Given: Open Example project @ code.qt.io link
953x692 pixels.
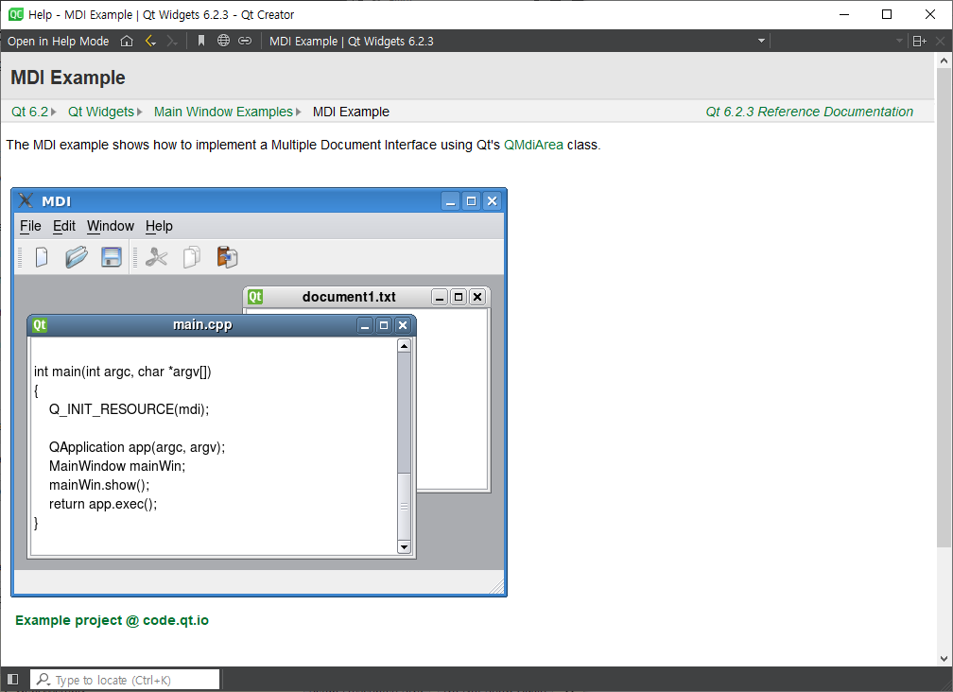Looking at the screenshot, I should 112,620.
